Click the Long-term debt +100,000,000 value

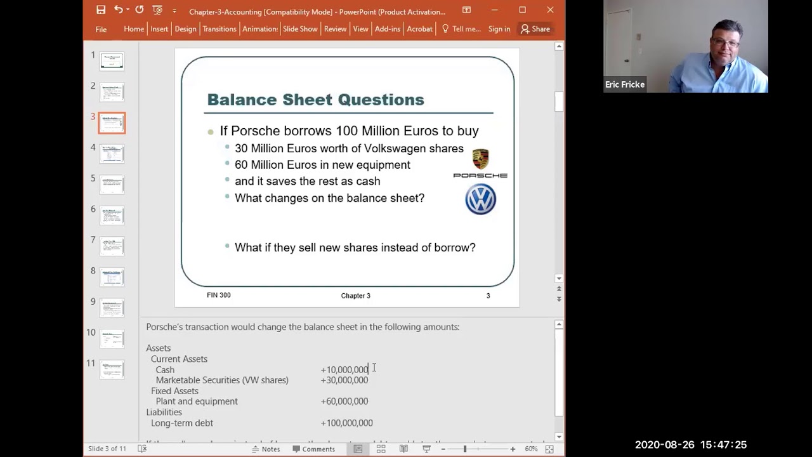[x=346, y=423]
